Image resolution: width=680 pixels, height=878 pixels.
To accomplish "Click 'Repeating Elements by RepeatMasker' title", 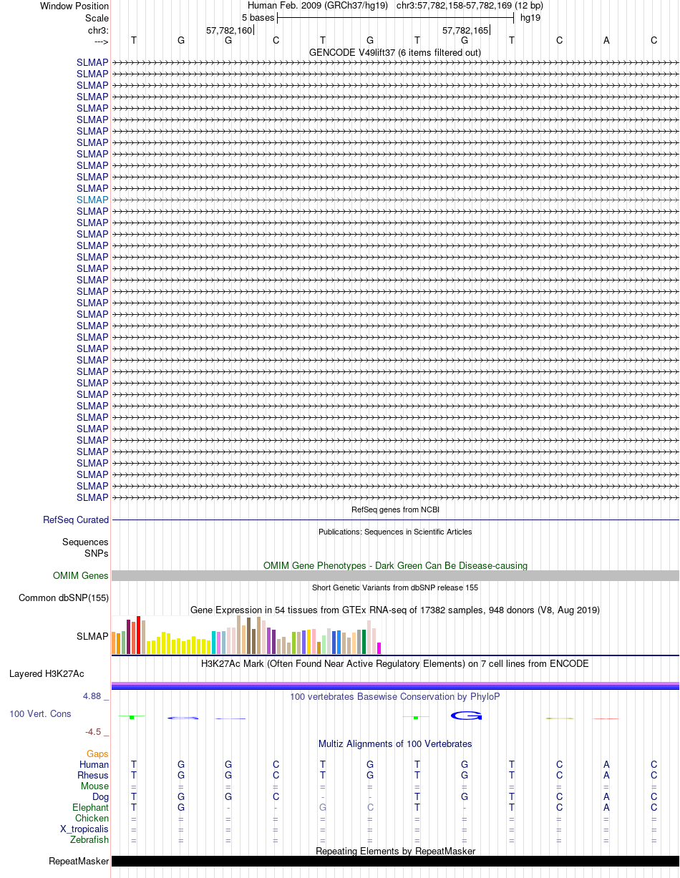I will click(395, 851).
